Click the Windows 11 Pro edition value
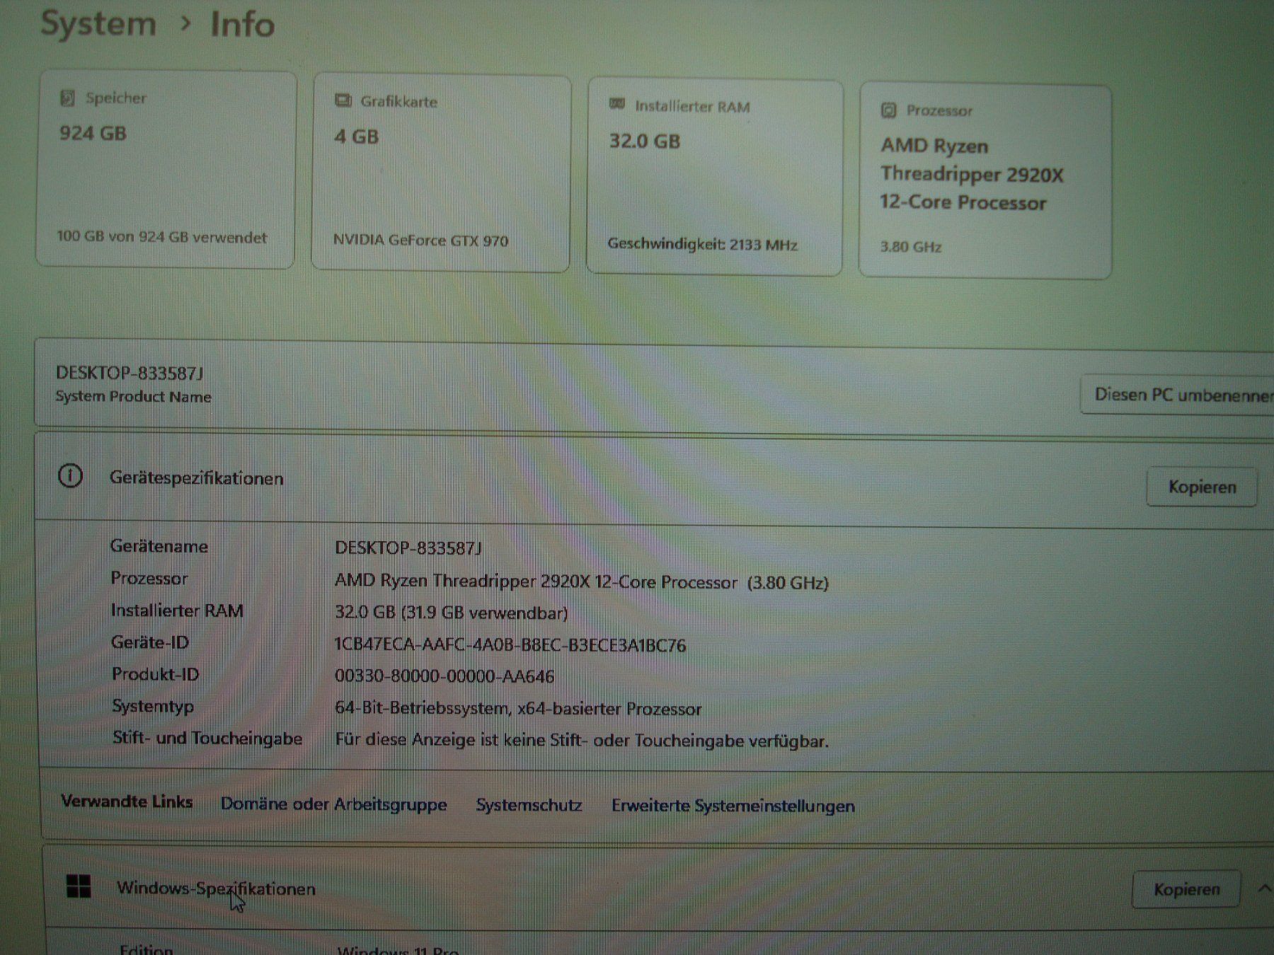The image size is (1274, 955). (398, 950)
